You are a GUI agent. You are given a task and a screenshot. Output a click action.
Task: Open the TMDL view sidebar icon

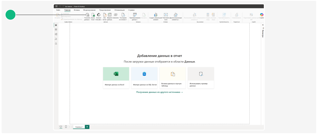click(x=56, y=43)
